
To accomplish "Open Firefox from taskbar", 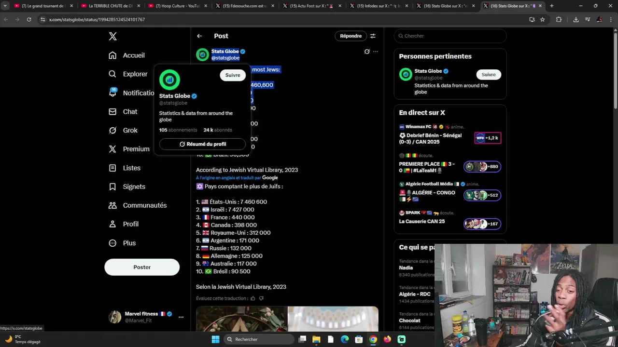I will tap(387, 339).
